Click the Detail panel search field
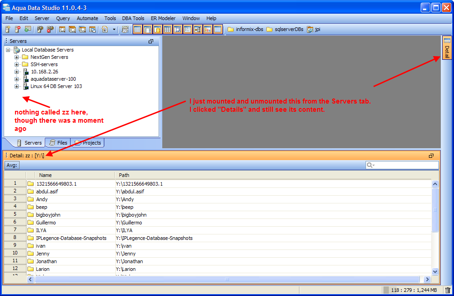The image size is (454, 296). 402,165
